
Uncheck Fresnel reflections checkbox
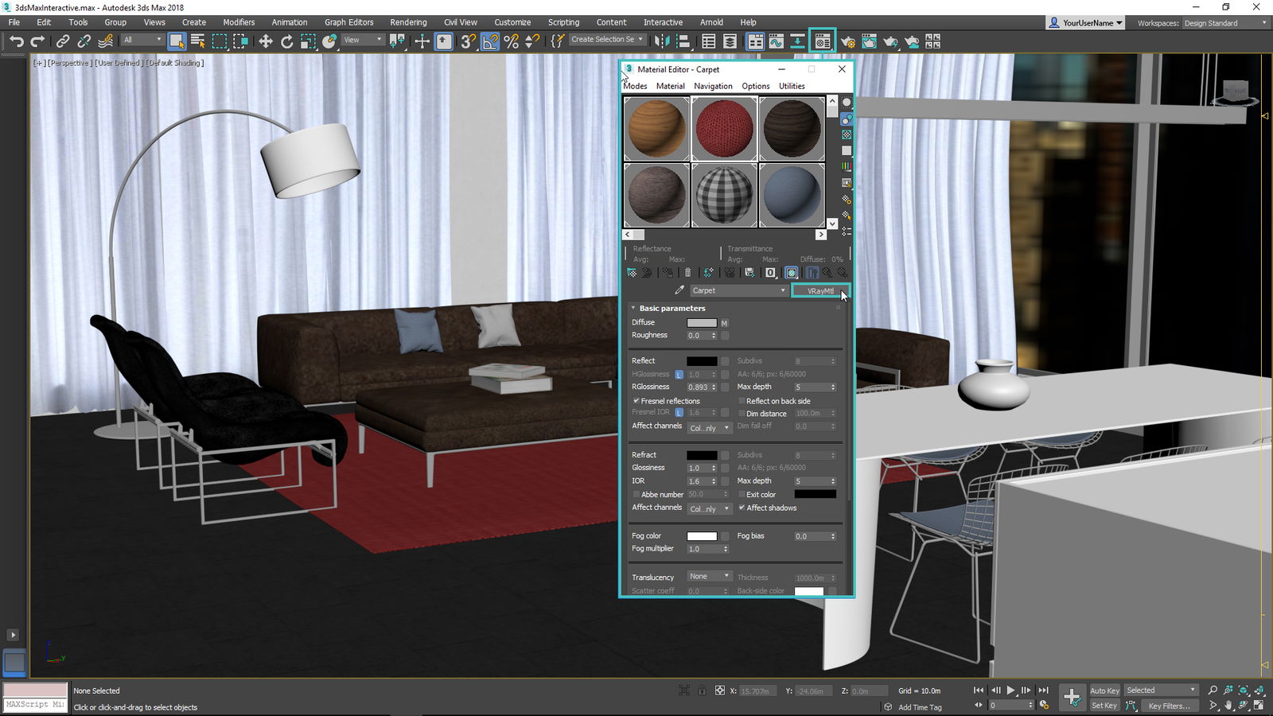click(636, 401)
